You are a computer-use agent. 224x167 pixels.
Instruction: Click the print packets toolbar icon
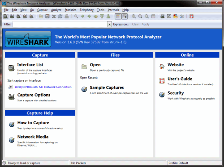67,16
